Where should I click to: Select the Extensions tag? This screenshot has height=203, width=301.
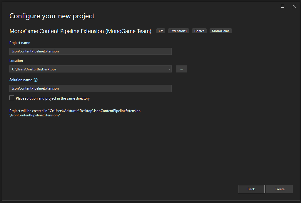[x=178, y=31]
